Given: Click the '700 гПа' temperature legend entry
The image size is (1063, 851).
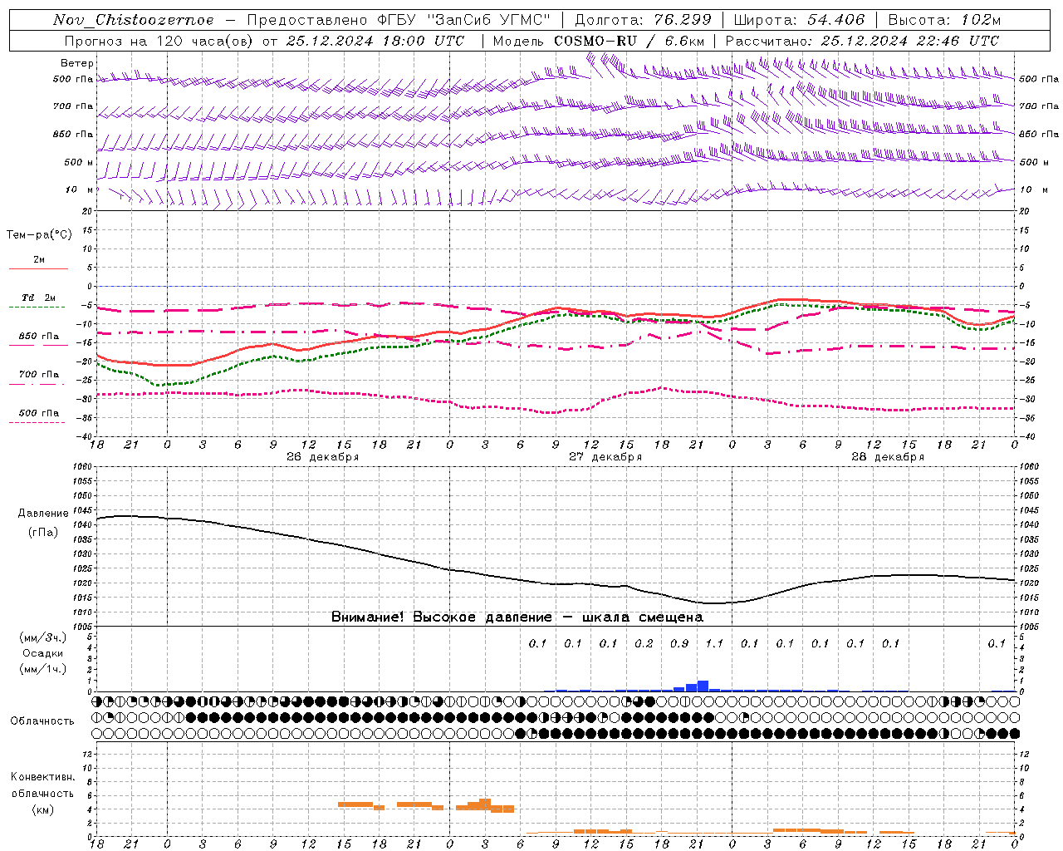Looking at the screenshot, I should pyautogui.click(x=38, y=375).
